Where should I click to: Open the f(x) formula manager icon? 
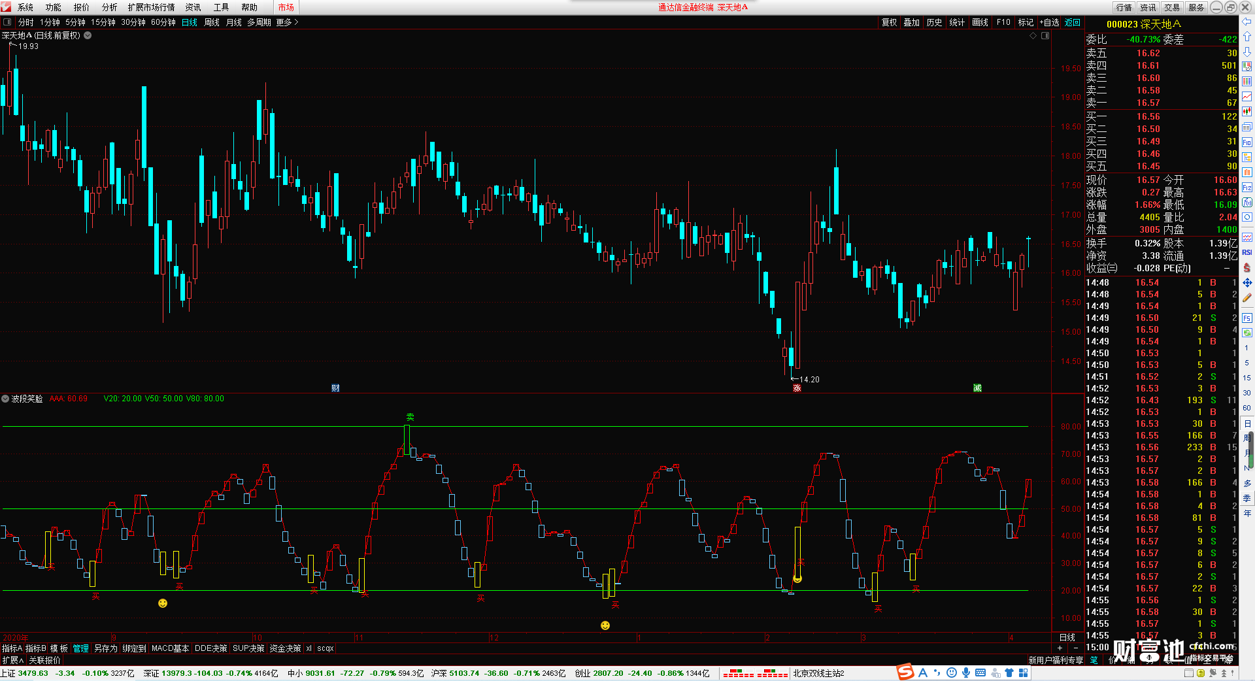[1247, 203]
